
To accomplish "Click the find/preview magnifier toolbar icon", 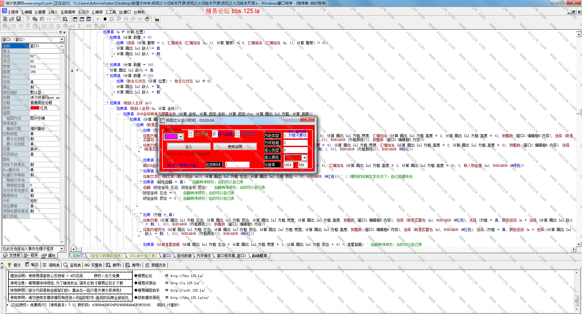I will click(65, 19).
